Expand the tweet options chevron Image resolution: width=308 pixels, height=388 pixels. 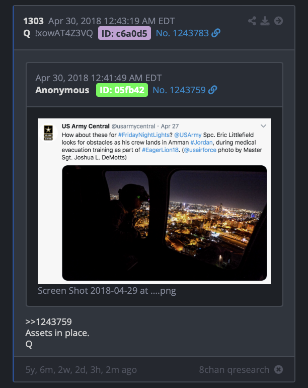pyautogui.click(x=264, y=126)
